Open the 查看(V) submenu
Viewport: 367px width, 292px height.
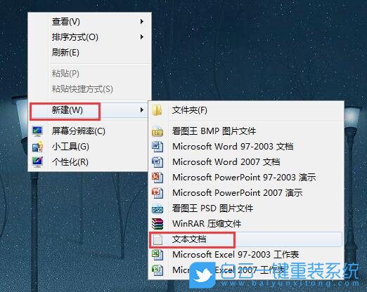(89, 22)
